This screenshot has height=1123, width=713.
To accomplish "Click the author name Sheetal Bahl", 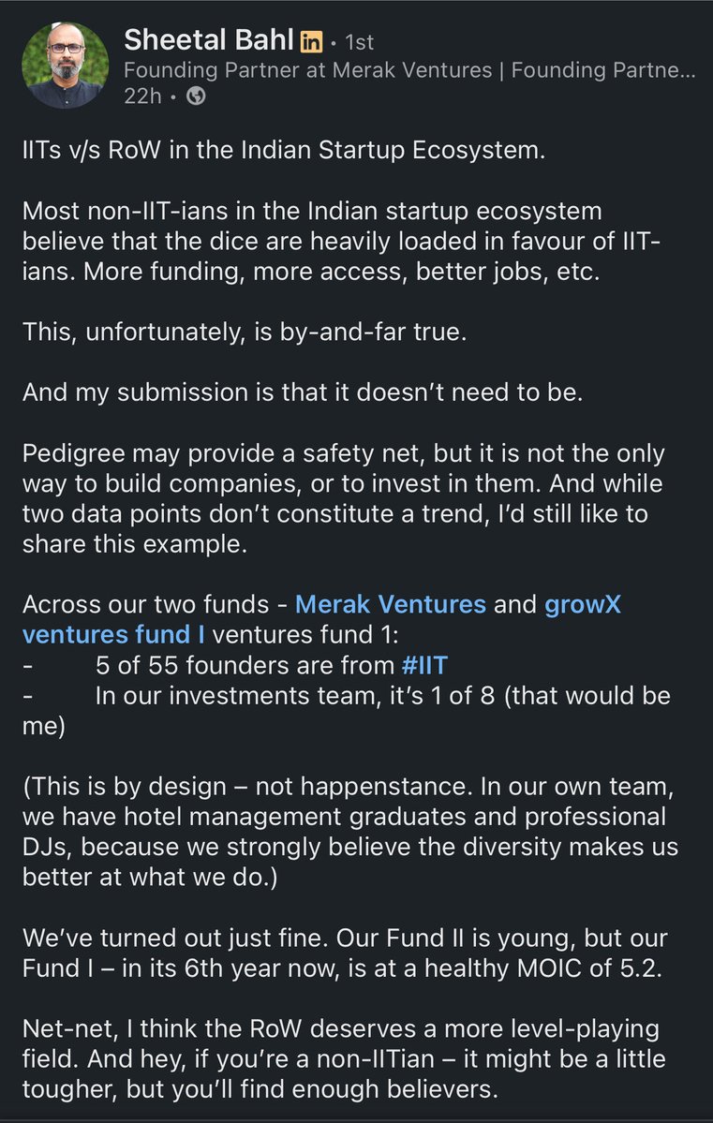I will pos(210,41).
